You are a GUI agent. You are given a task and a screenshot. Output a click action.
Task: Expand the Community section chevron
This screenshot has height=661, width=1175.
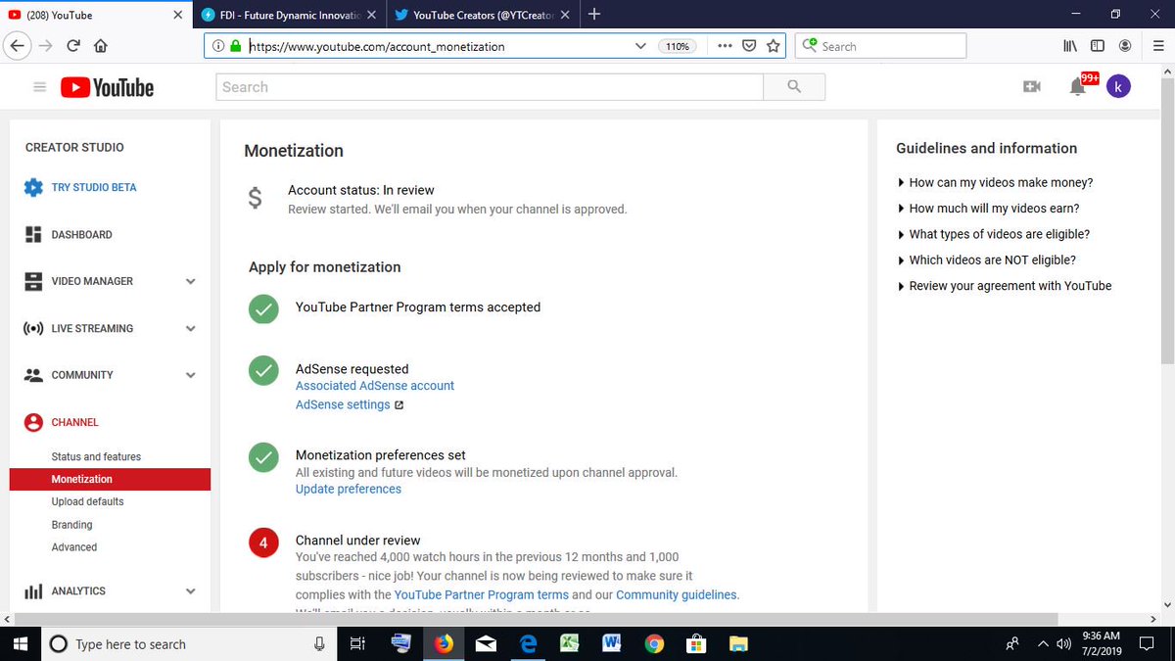[190, 375]
